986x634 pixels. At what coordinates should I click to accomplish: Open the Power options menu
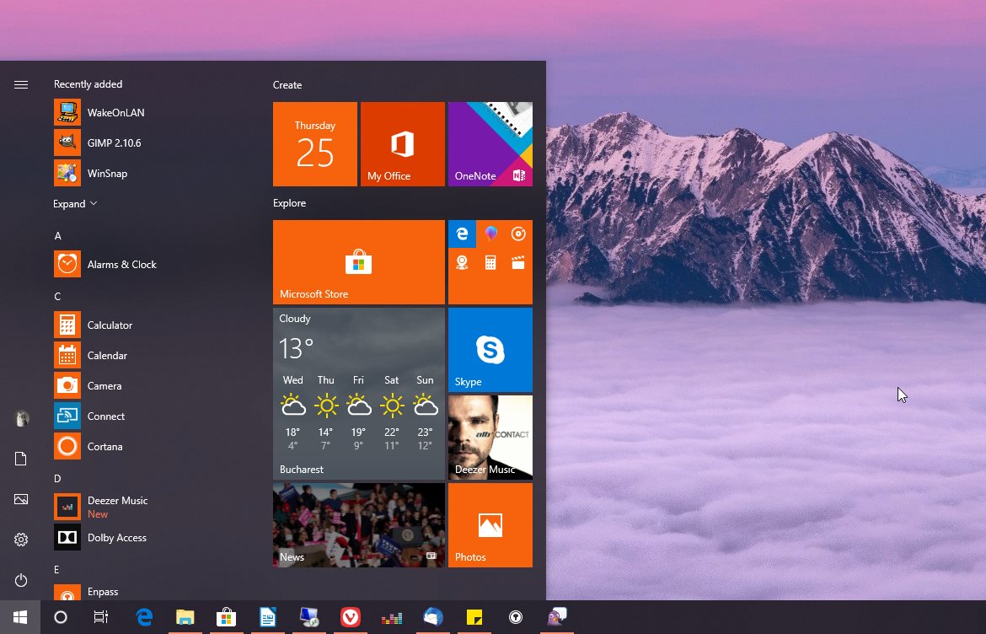pyautogui.click(x=21, y=579)
